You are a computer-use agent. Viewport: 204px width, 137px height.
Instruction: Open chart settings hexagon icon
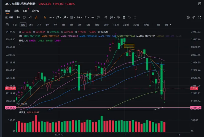[194, 17]
